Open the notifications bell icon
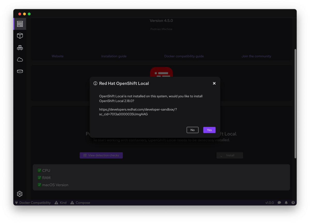This screenshot has width=310, height=223. tap(286, 203)
